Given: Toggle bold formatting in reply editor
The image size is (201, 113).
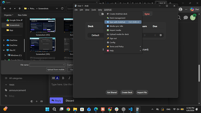Looking at the screenshot, I should pyautogui.click(x=63, y=78).
